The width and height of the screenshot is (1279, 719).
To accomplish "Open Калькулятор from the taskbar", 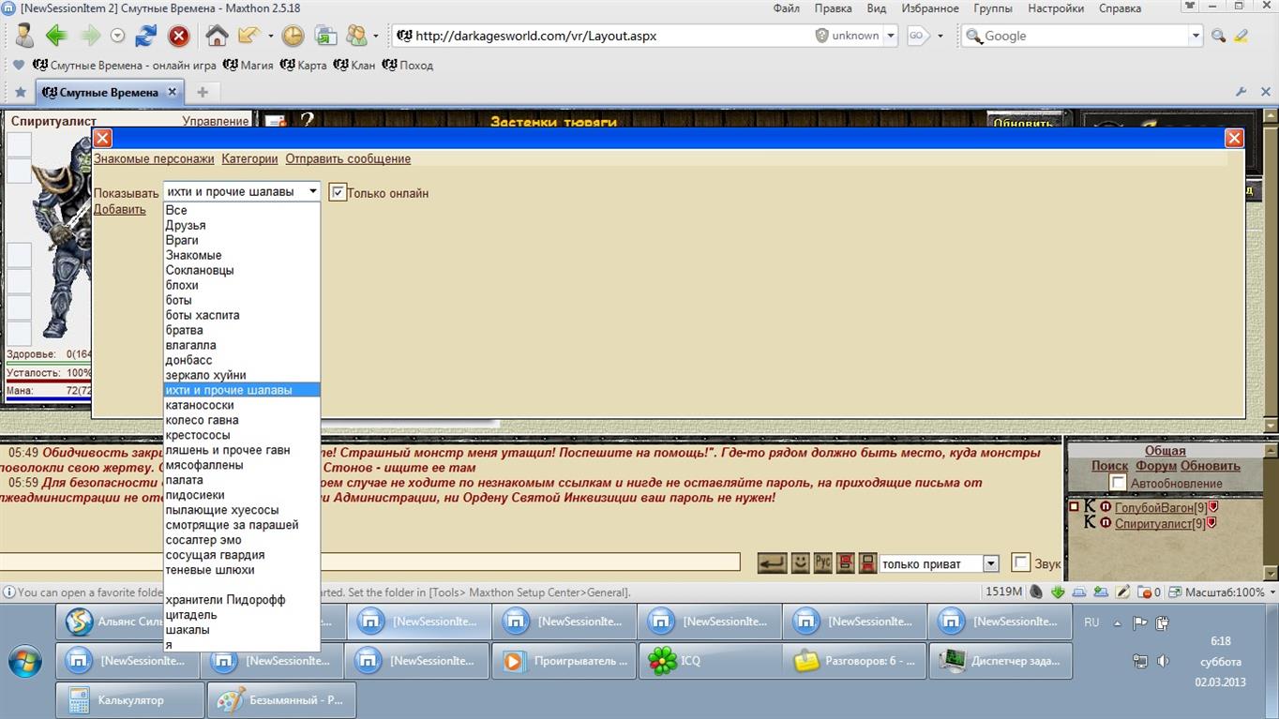I will 130,700.
